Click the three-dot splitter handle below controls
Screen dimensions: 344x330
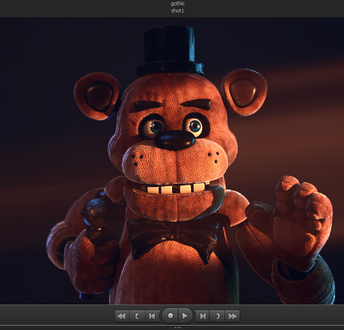(177, 328)
